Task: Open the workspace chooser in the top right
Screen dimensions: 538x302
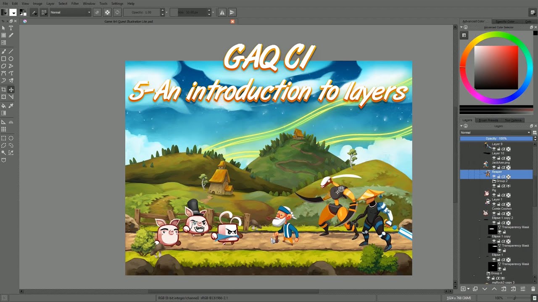Action: pos(533,13)
